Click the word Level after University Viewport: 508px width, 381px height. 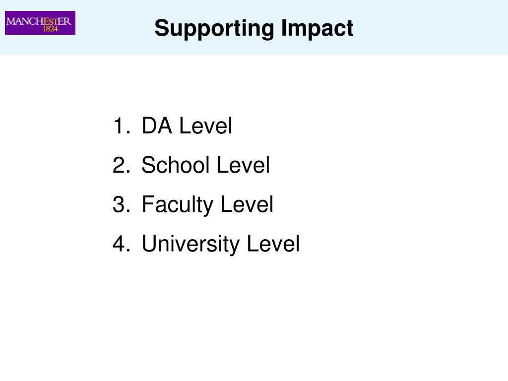273,244
